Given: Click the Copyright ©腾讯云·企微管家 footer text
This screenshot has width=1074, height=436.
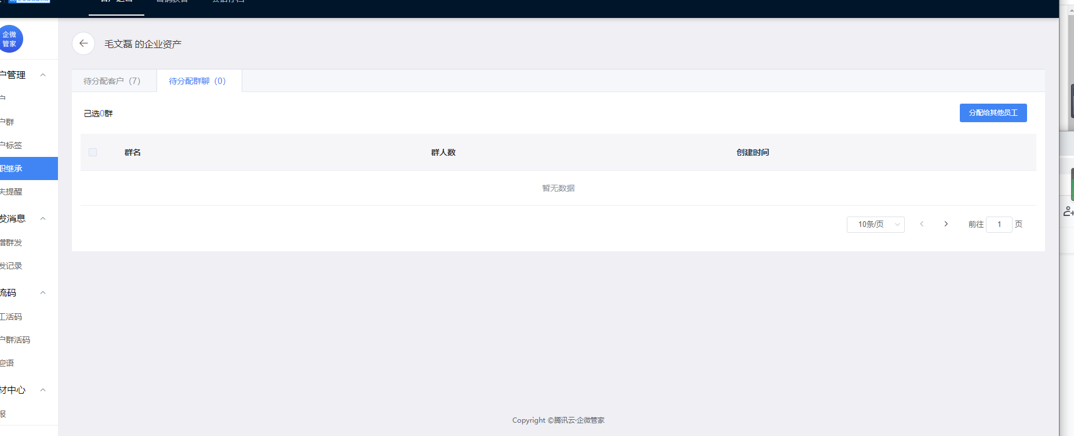Looking at the screenshot, I should click(x=558, y=420).
